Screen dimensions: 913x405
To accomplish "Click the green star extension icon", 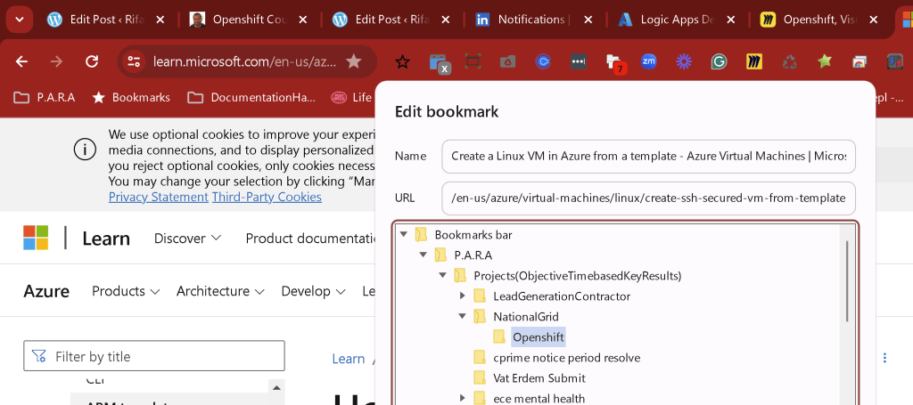I will coord(825,61).
